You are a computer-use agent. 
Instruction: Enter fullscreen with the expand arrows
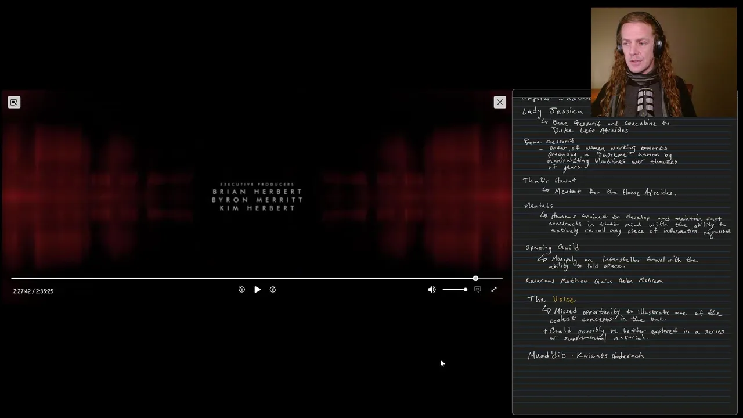pos(494,289)
